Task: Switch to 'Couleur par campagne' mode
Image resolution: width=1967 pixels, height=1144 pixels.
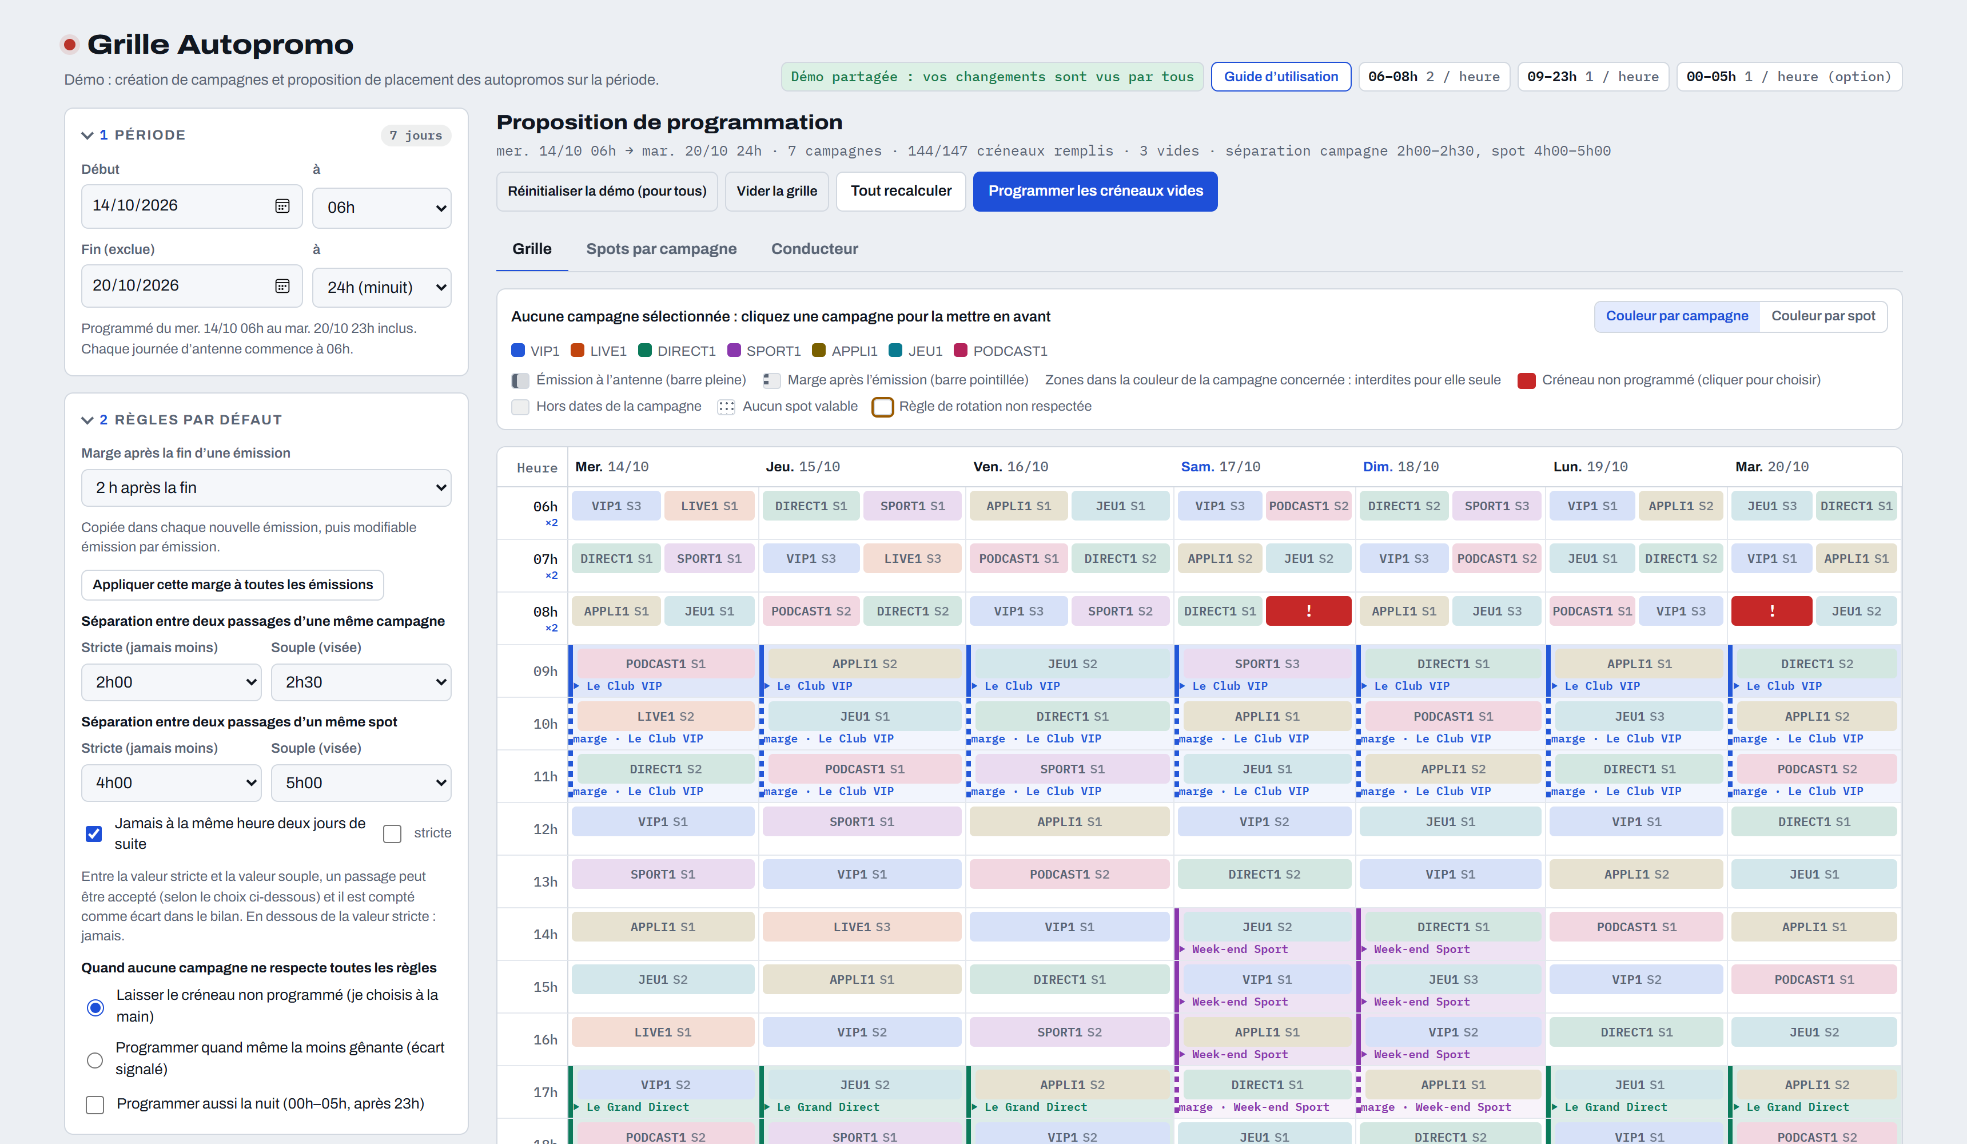Action: (x=1677, y=316)
